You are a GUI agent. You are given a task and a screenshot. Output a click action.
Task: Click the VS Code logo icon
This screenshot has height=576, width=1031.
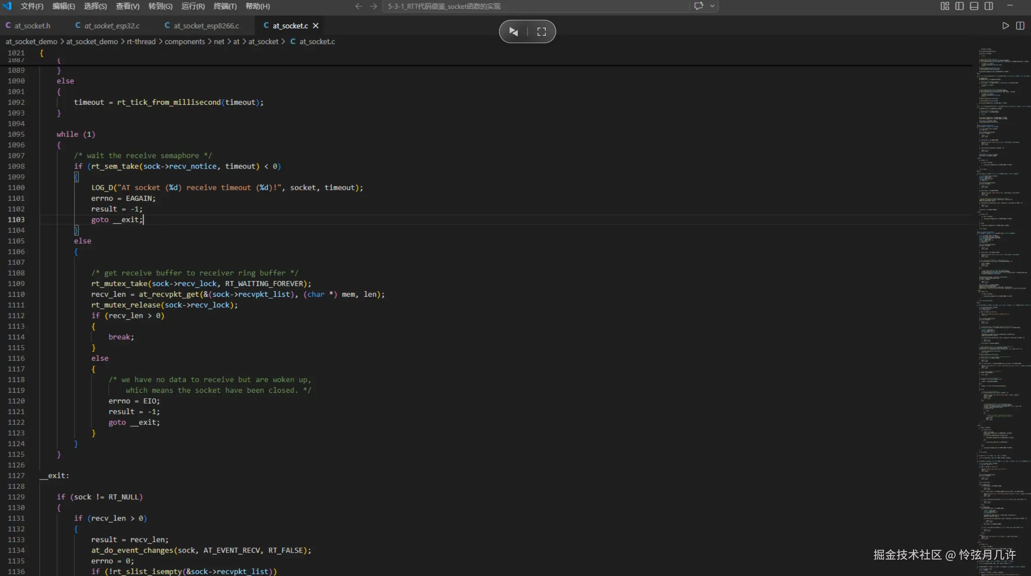(7, 6)
